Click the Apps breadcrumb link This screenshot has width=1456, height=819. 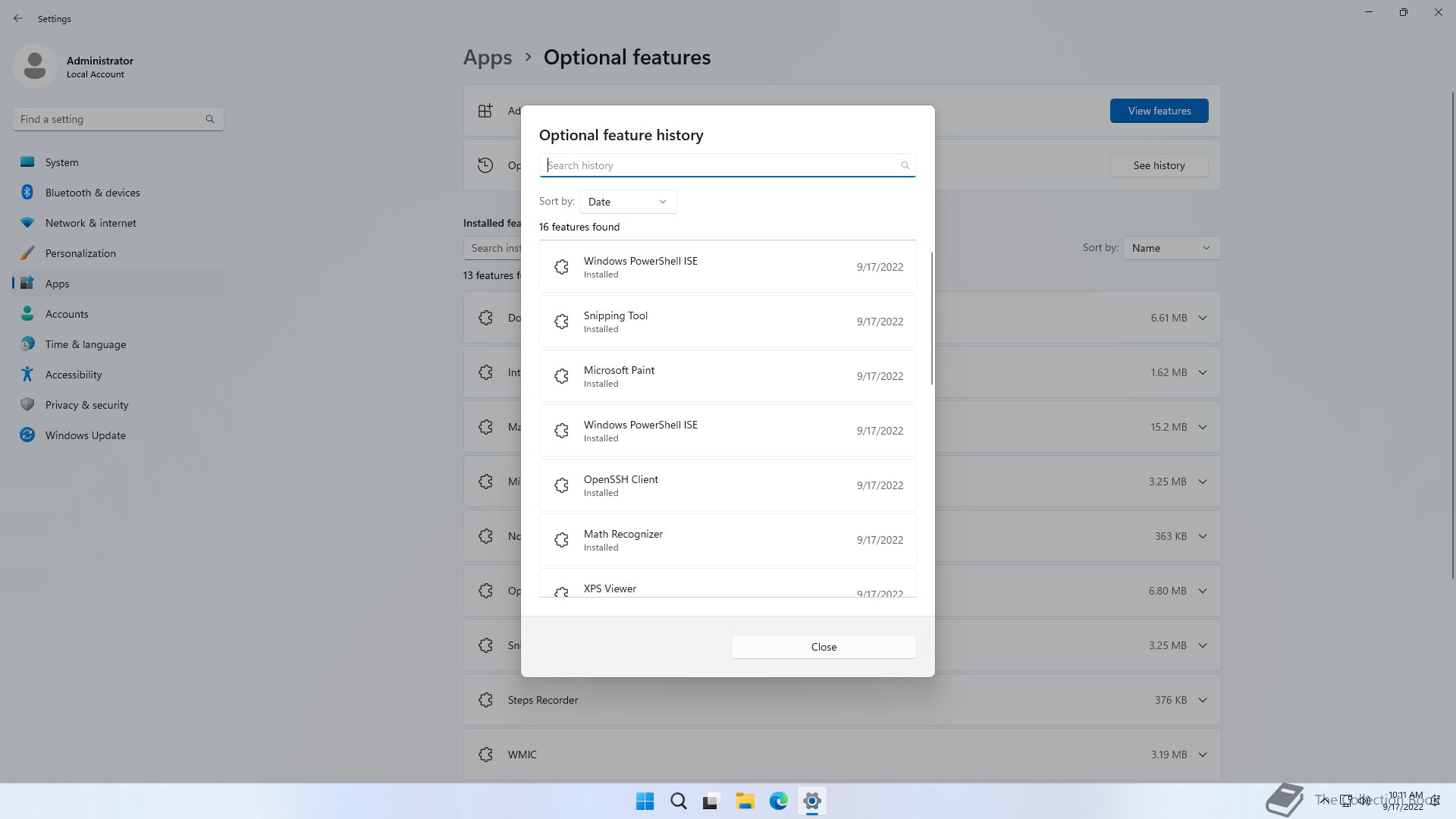[488, 58]
